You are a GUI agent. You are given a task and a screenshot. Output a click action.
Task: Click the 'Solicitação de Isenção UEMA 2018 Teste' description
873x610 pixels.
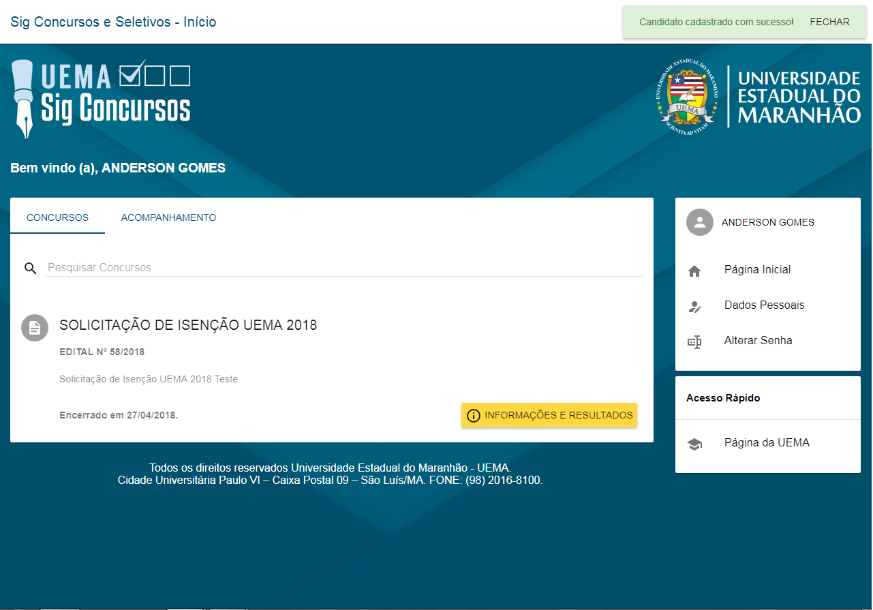149,379
